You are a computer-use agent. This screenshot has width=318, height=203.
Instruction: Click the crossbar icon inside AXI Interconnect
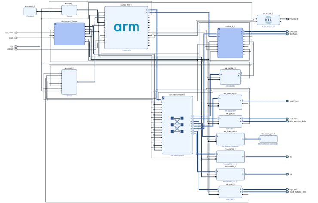pos(177,125)
